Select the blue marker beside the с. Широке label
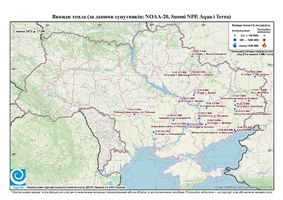283x200 pixels. (x=206, y=124)
